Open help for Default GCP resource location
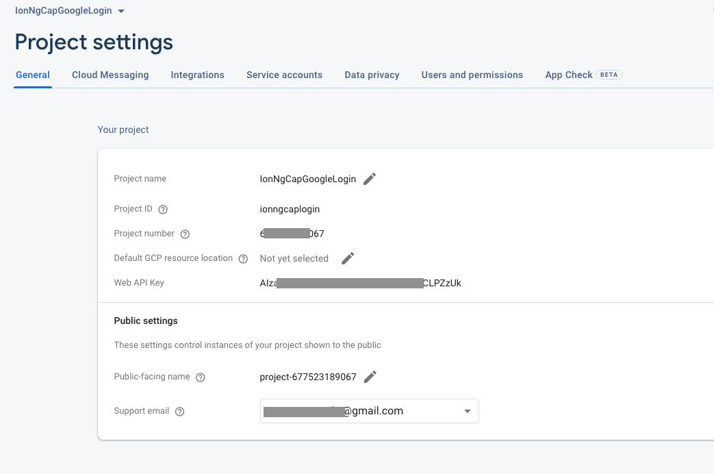The height and width of the screenshot is (474, 714). pos(243,259)
